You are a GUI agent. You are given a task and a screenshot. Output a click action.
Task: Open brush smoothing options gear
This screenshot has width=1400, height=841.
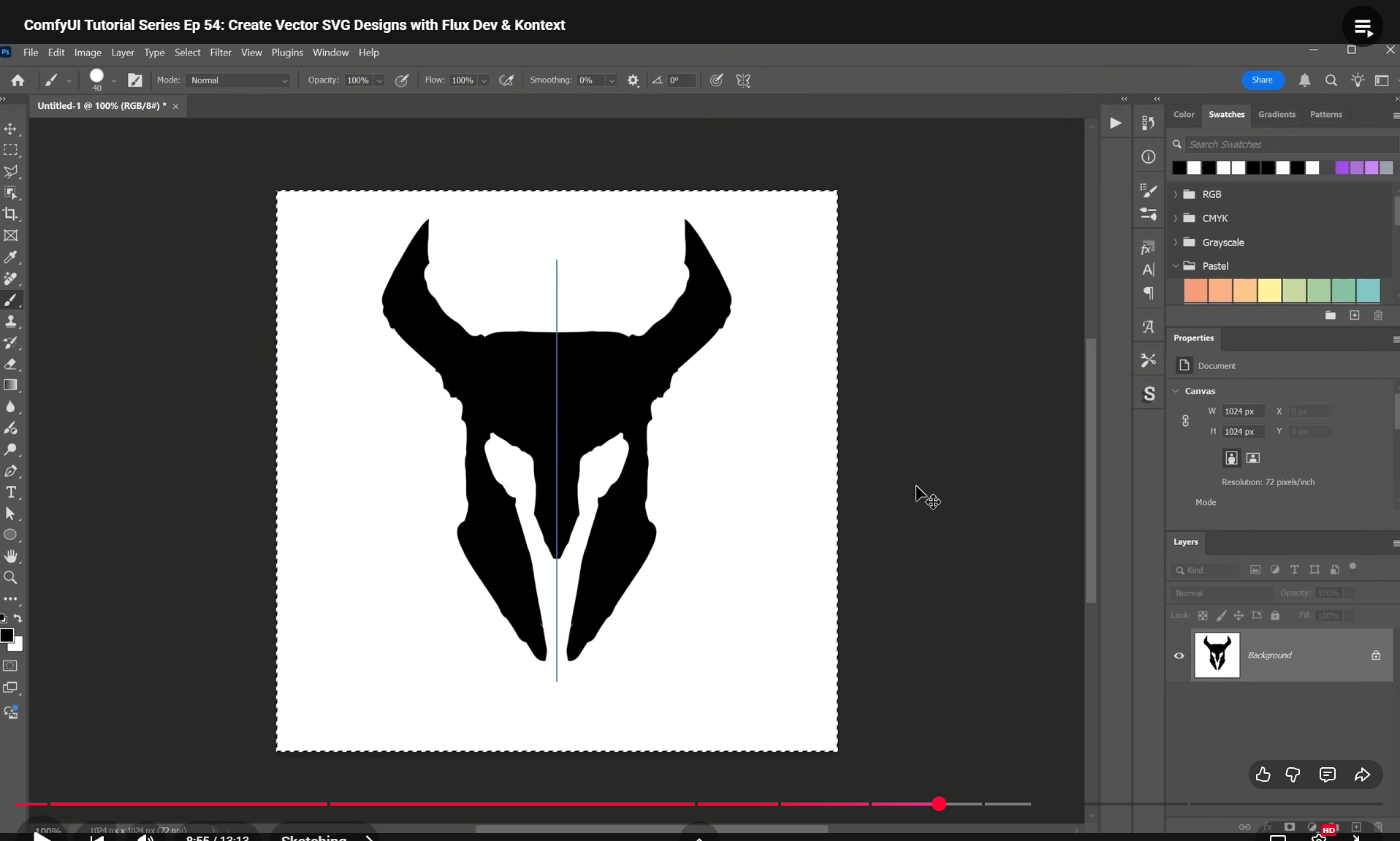tap(634, 80)
